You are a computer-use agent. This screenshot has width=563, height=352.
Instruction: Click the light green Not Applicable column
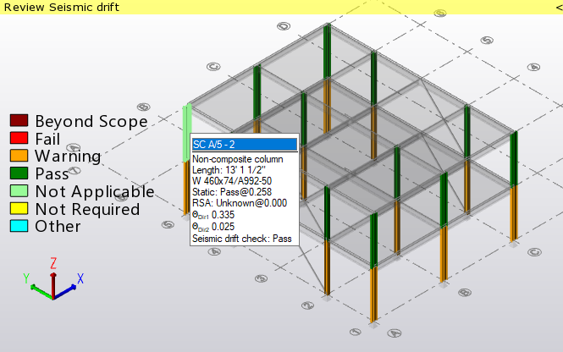pos(186,133)
